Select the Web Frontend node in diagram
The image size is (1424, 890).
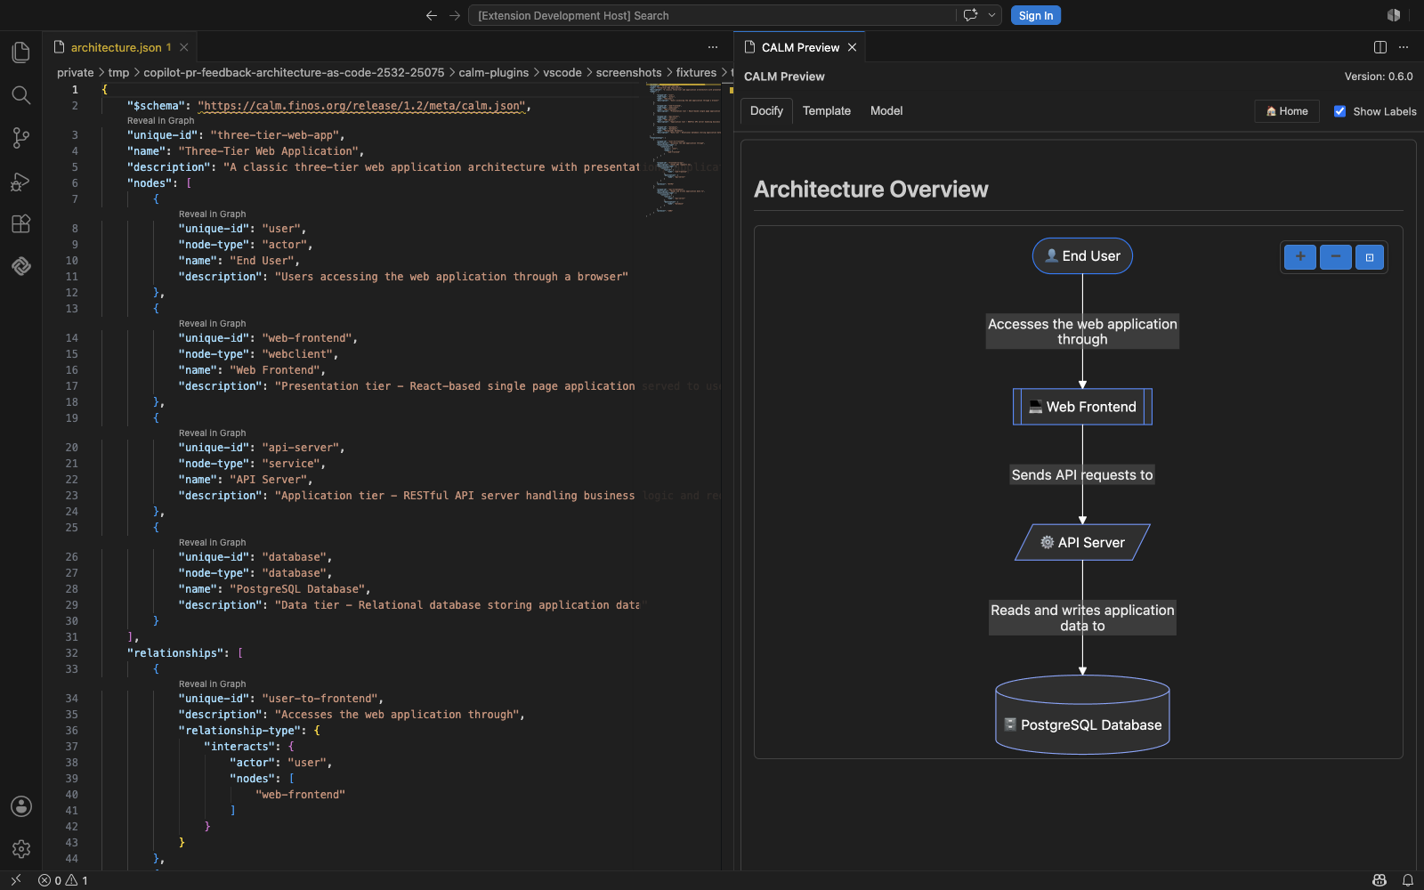[x=1082, y=407]
